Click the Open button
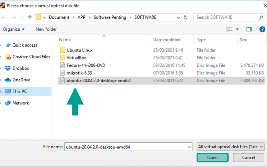 click(x=212, y=158)
